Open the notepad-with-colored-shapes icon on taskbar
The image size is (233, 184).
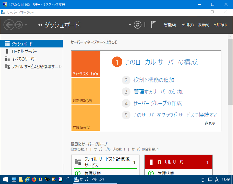pos(61,179)
